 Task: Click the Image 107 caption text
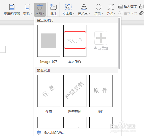49,62
